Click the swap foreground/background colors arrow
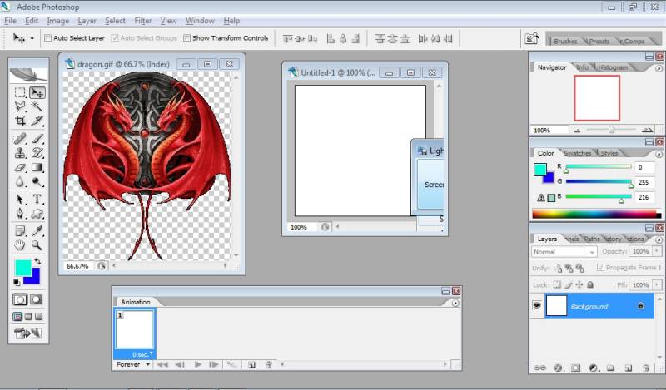This screenshot has width=666, height=390. [x=37, y=261]
